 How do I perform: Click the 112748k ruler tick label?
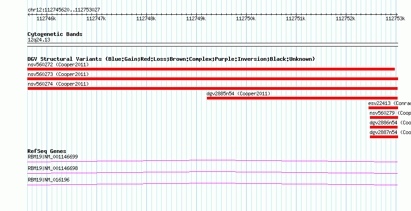146,18
